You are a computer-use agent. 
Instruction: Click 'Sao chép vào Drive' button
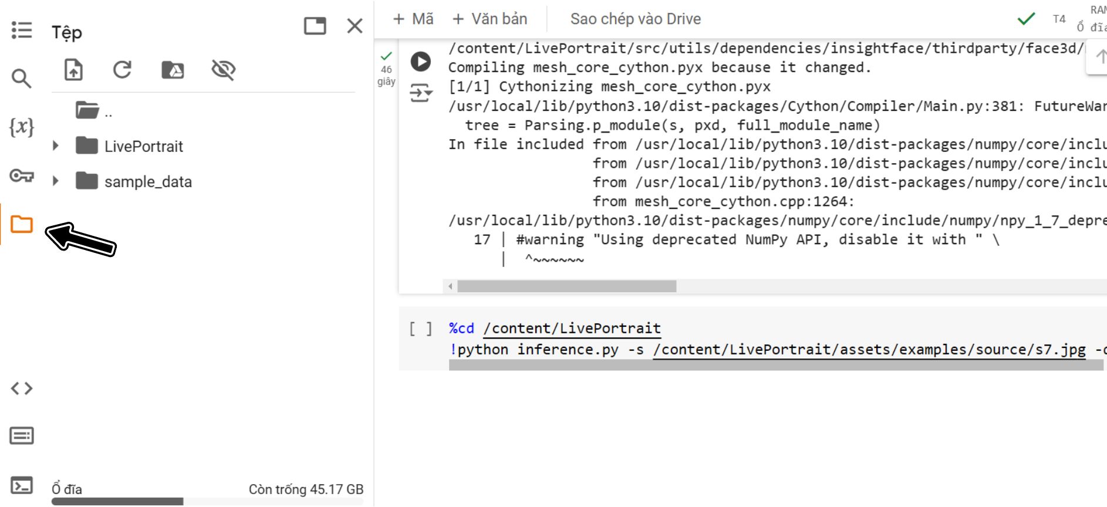click(x=636, y=19)
